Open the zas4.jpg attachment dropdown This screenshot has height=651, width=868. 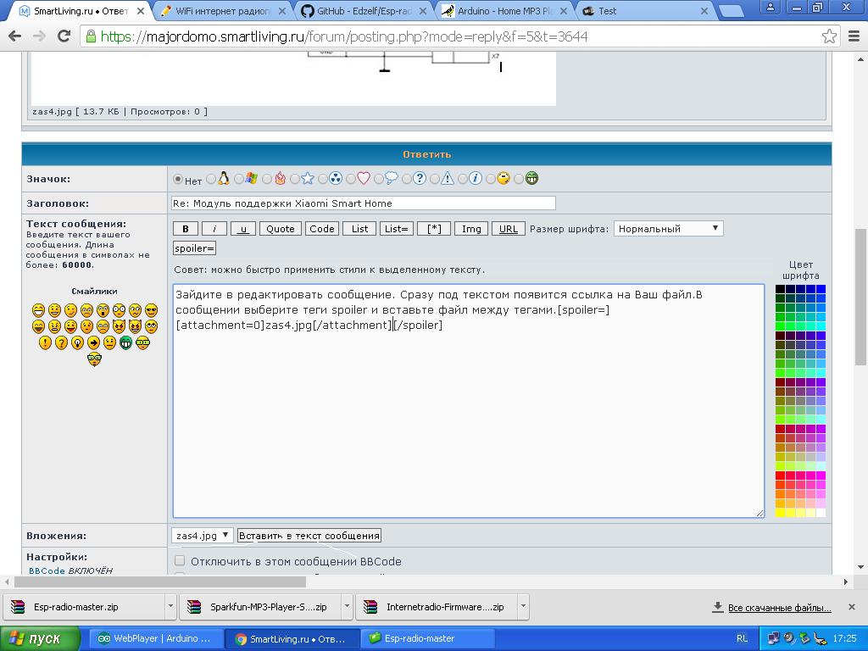click(202, 536)
